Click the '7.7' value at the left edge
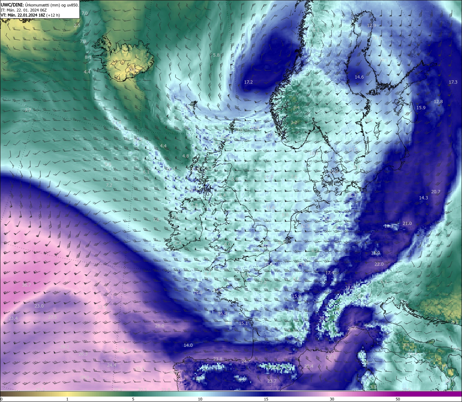462x402 pixels. pos(28,110)
